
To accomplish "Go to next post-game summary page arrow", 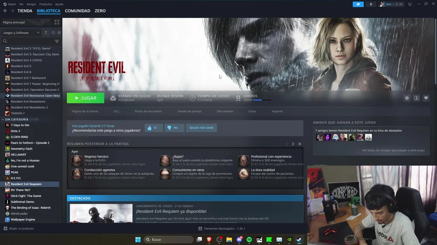I will coord(293,144).
